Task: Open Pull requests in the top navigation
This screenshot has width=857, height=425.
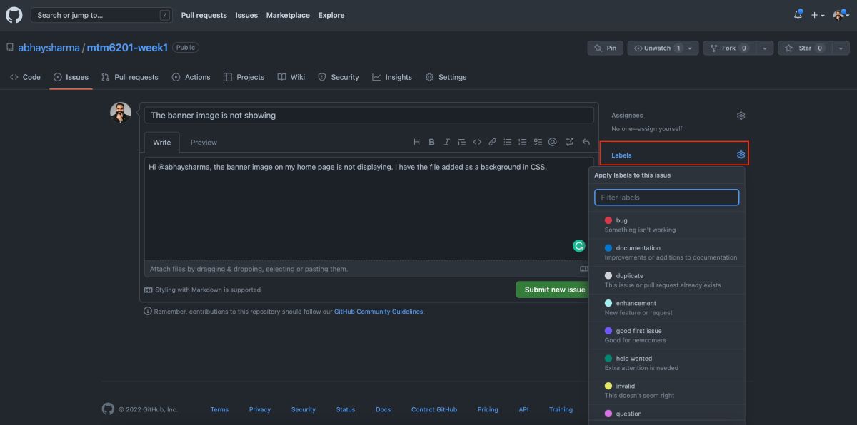Action: [x=204, y=15]
